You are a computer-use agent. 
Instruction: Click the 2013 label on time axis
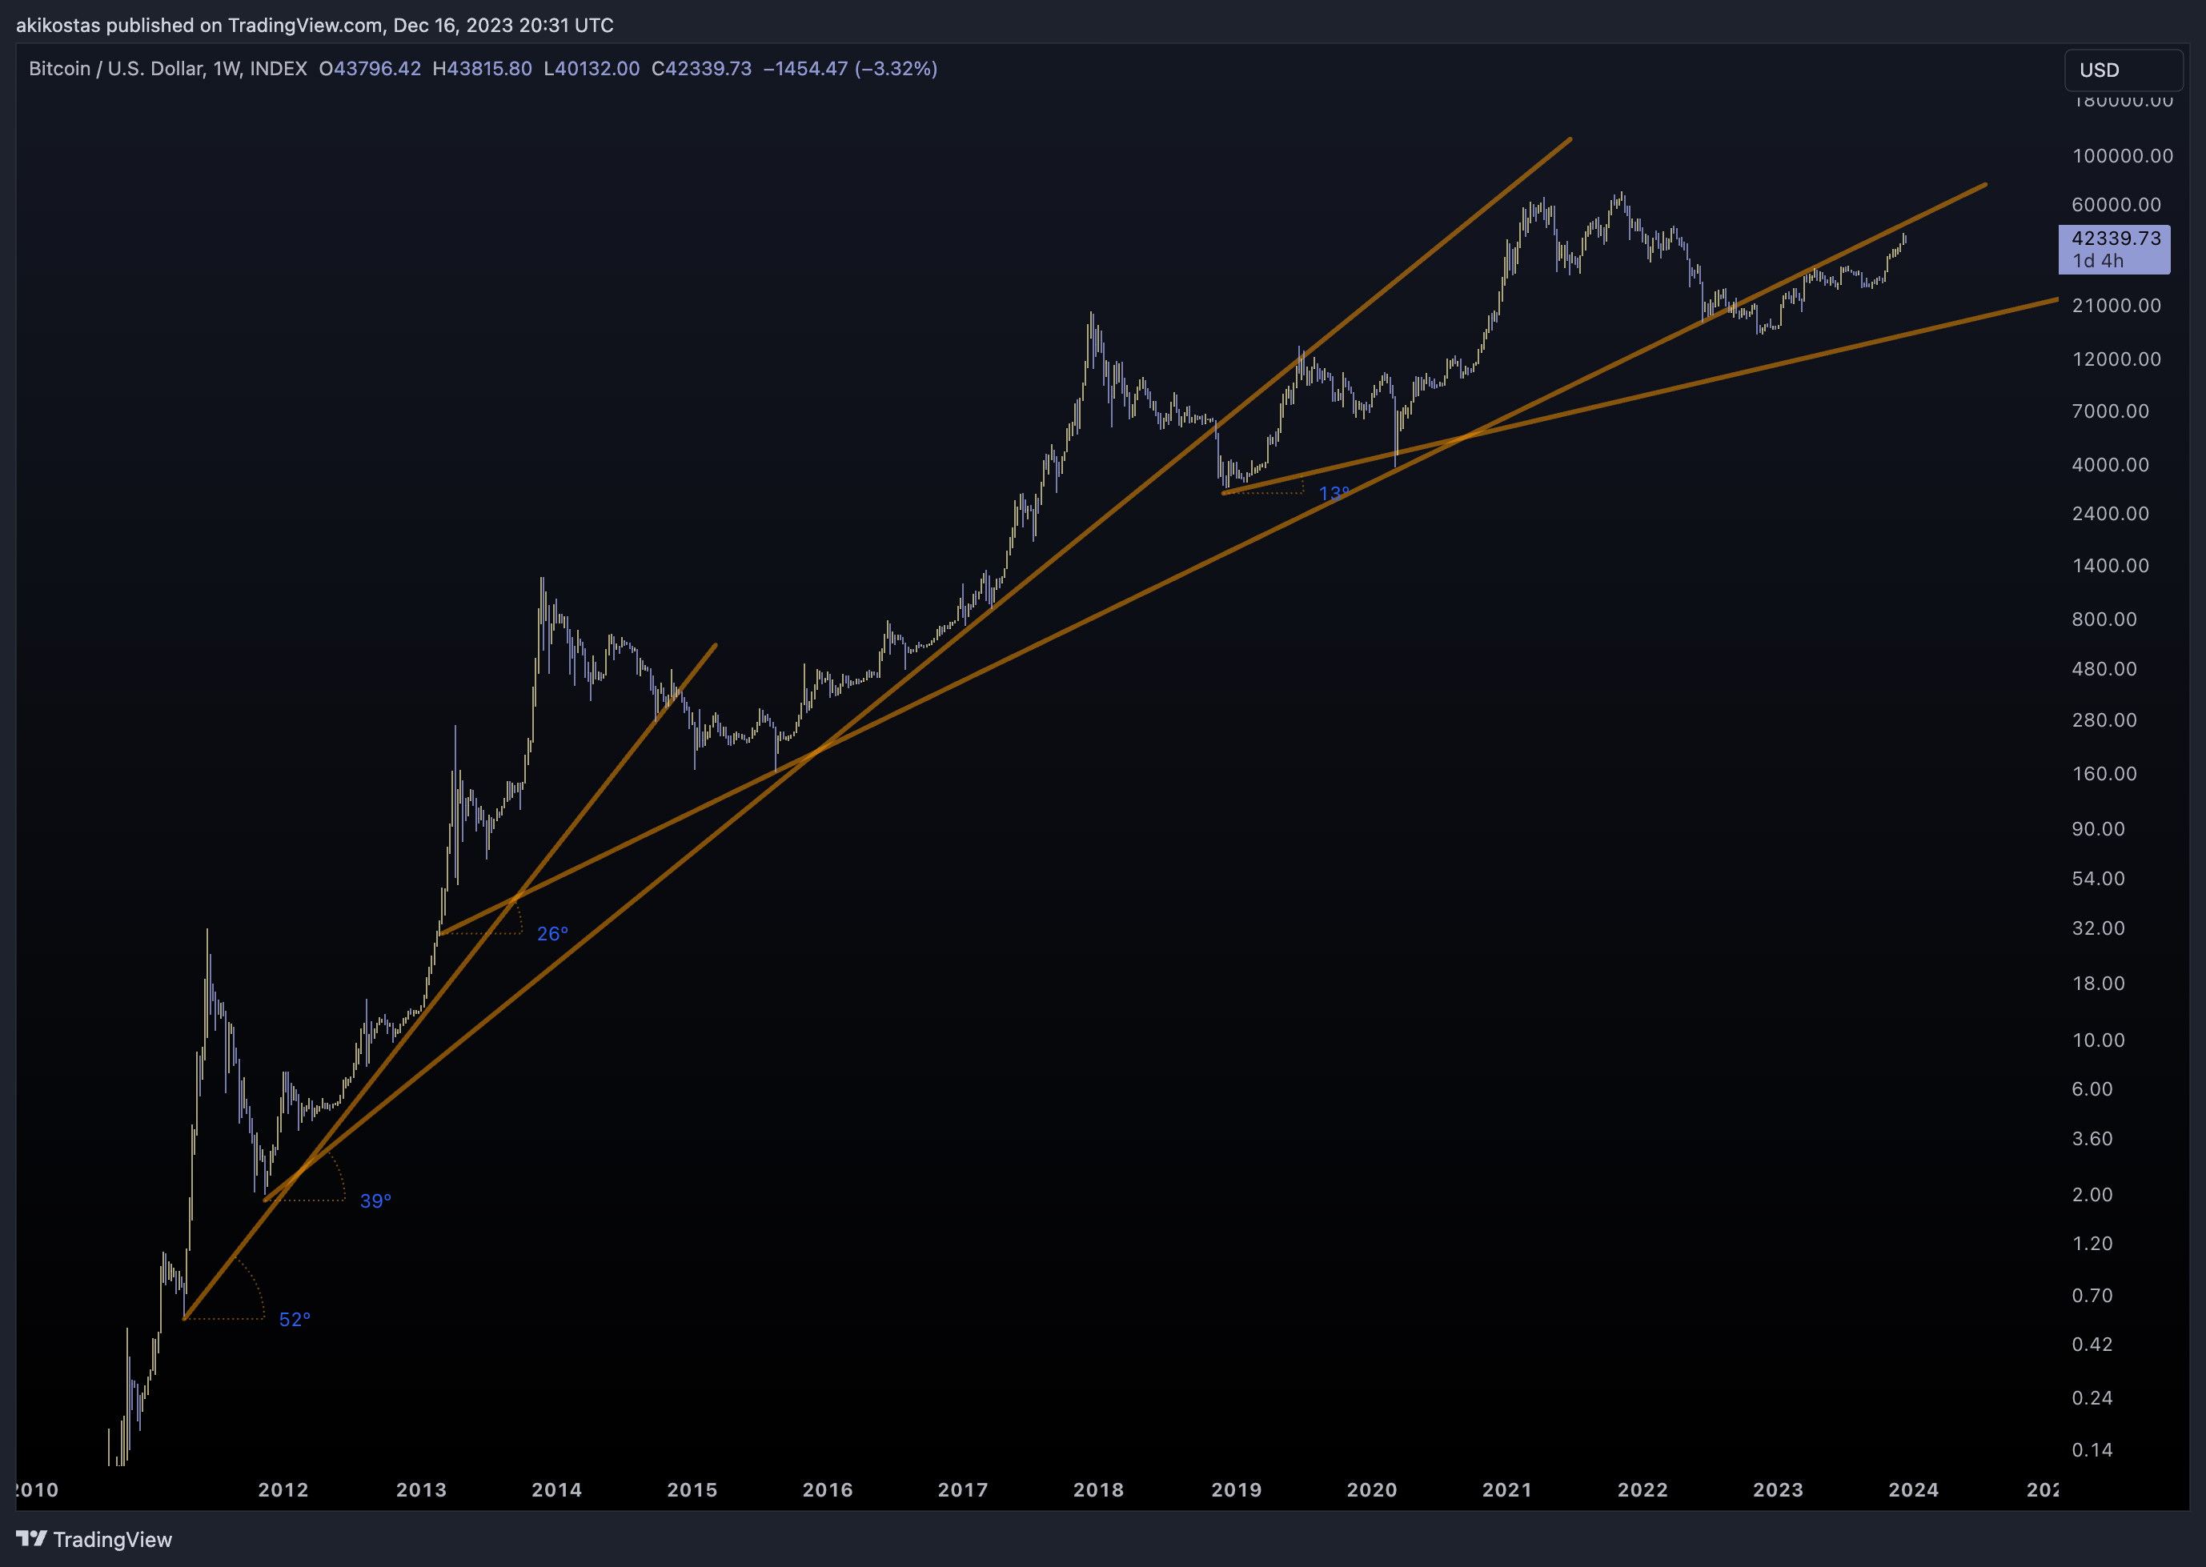(421, 1489)
